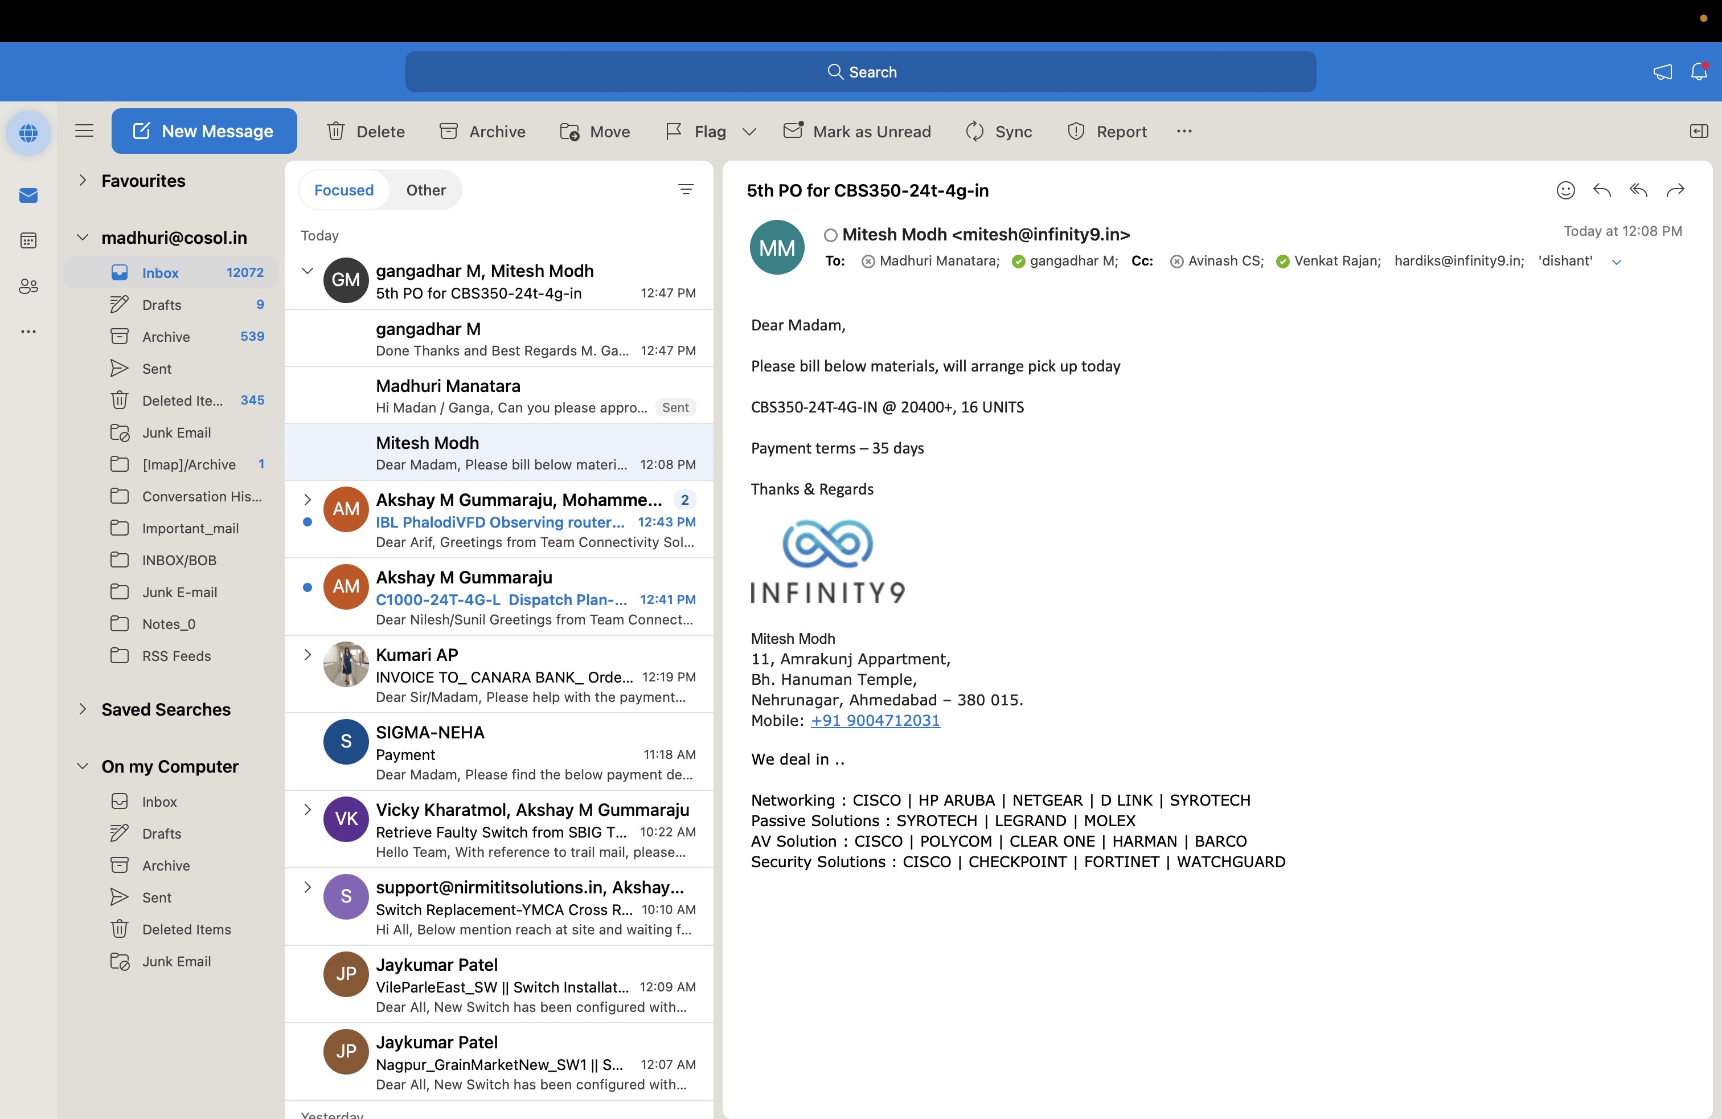Toggle the sidebar hamburger menu
The width and height of the screenshot is (1722, 1119).
point(85,131)
